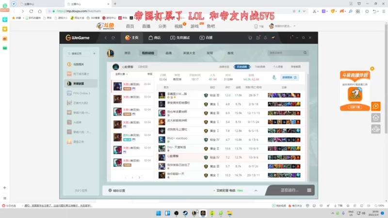
Task: Click the 正在运行 running button
Action: coord(289,190)
